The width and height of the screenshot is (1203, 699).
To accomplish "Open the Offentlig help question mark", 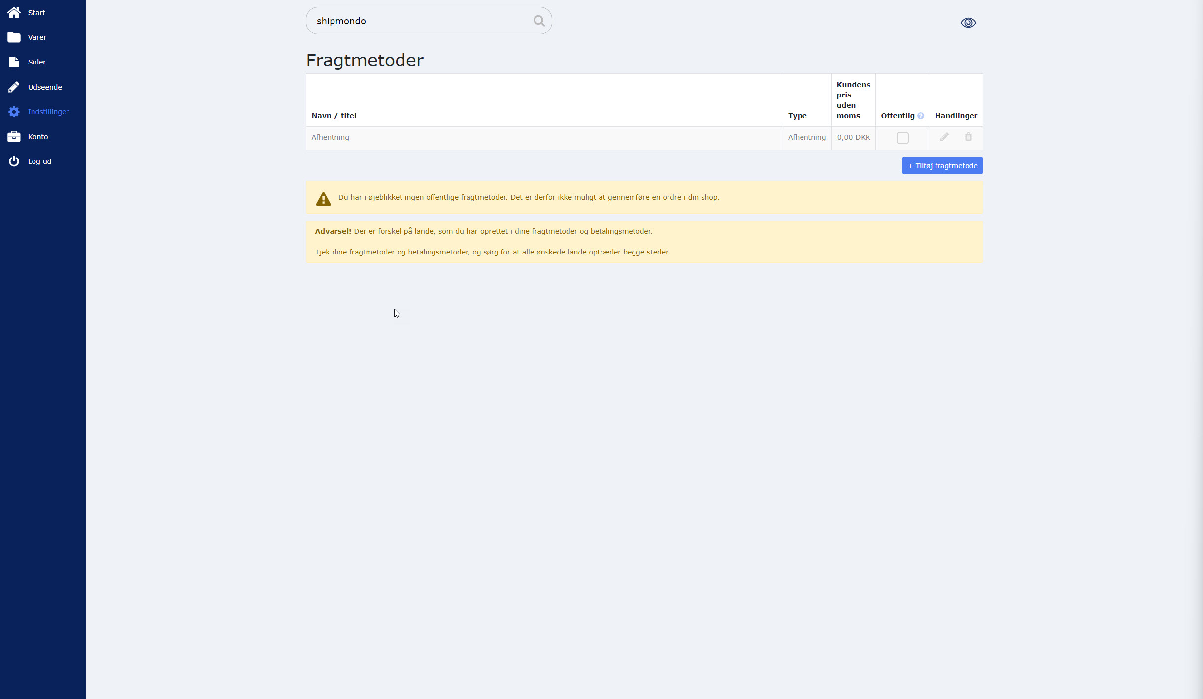I will [920, 116].
